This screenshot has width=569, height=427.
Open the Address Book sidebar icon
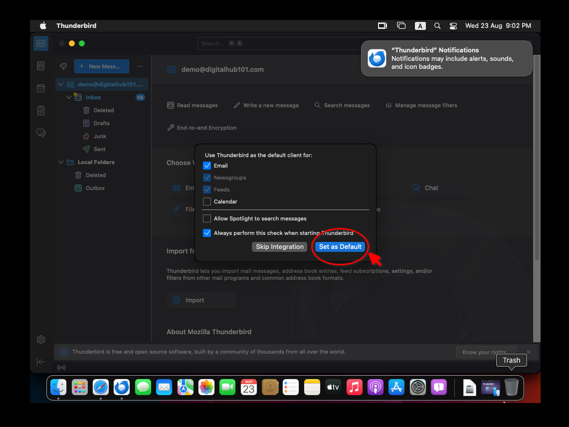pyautogui.click(x=41, y=66)
